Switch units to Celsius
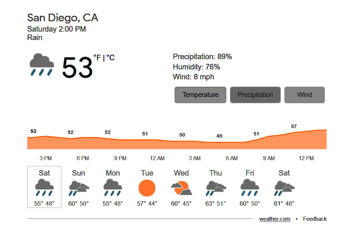Image resolution: width=352 pixels, height=238 pixels. coord(111,58)
